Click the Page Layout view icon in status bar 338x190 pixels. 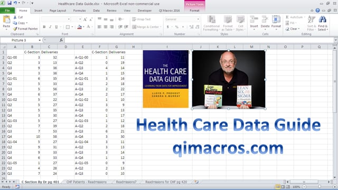pos(283,187)
